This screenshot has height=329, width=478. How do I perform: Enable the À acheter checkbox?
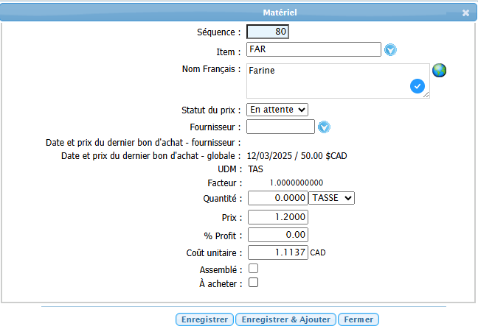pos(253,282)
